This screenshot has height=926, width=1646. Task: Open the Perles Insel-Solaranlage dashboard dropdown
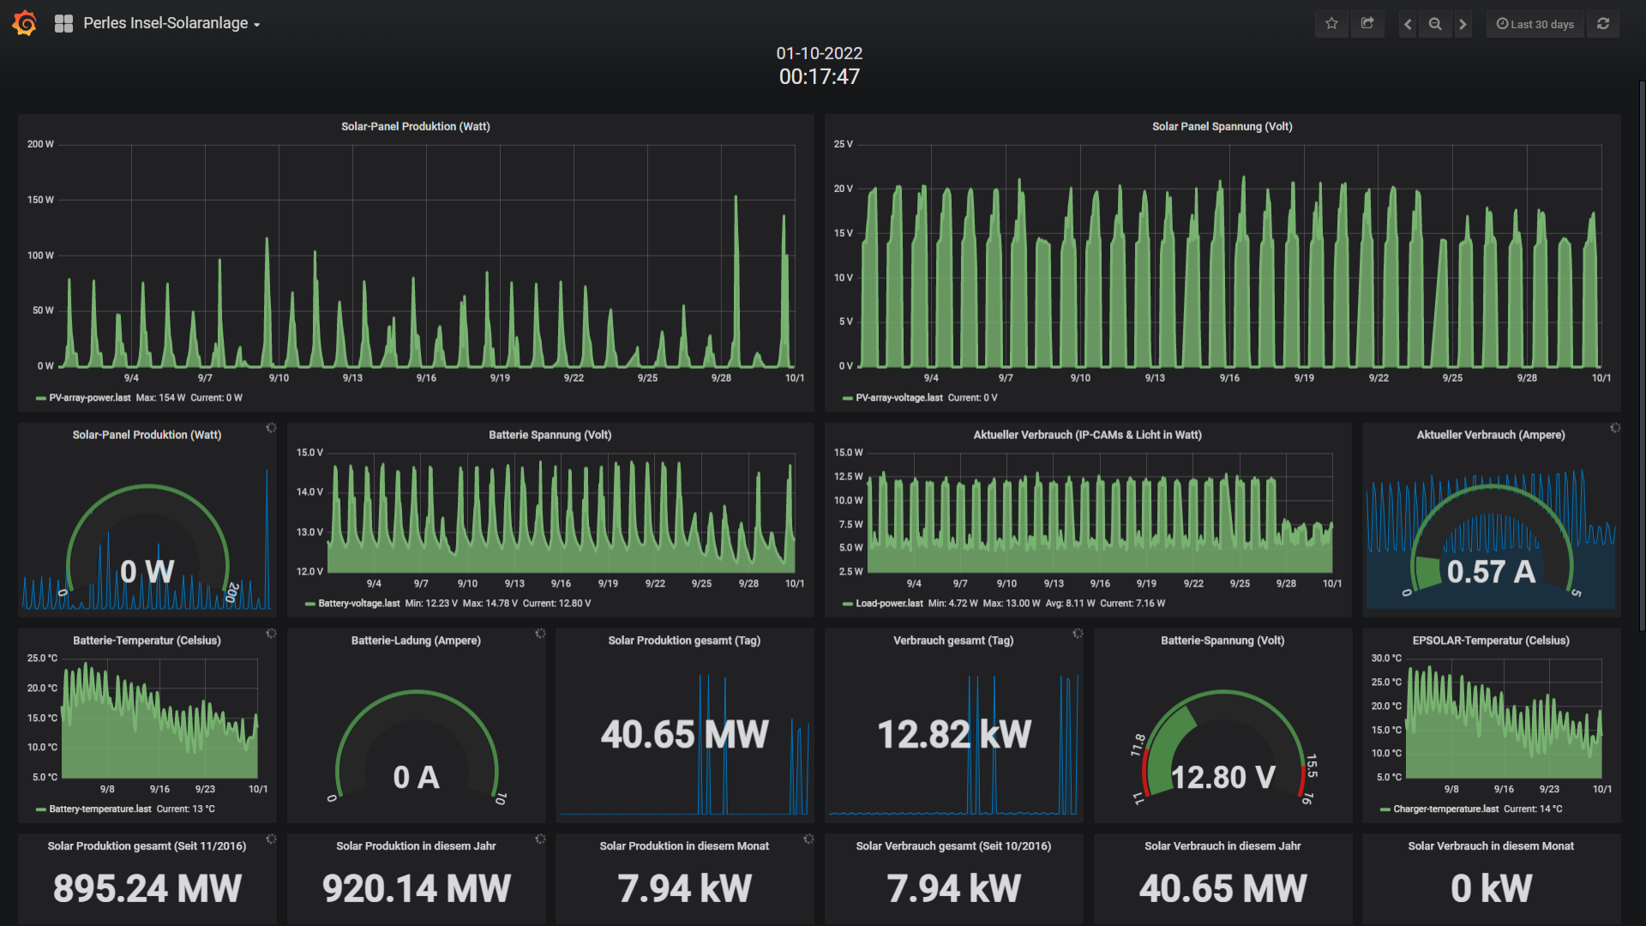tap(171, 24)
